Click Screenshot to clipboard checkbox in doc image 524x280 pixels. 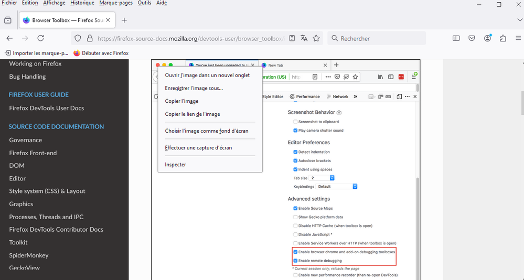(x=295, y=122)
